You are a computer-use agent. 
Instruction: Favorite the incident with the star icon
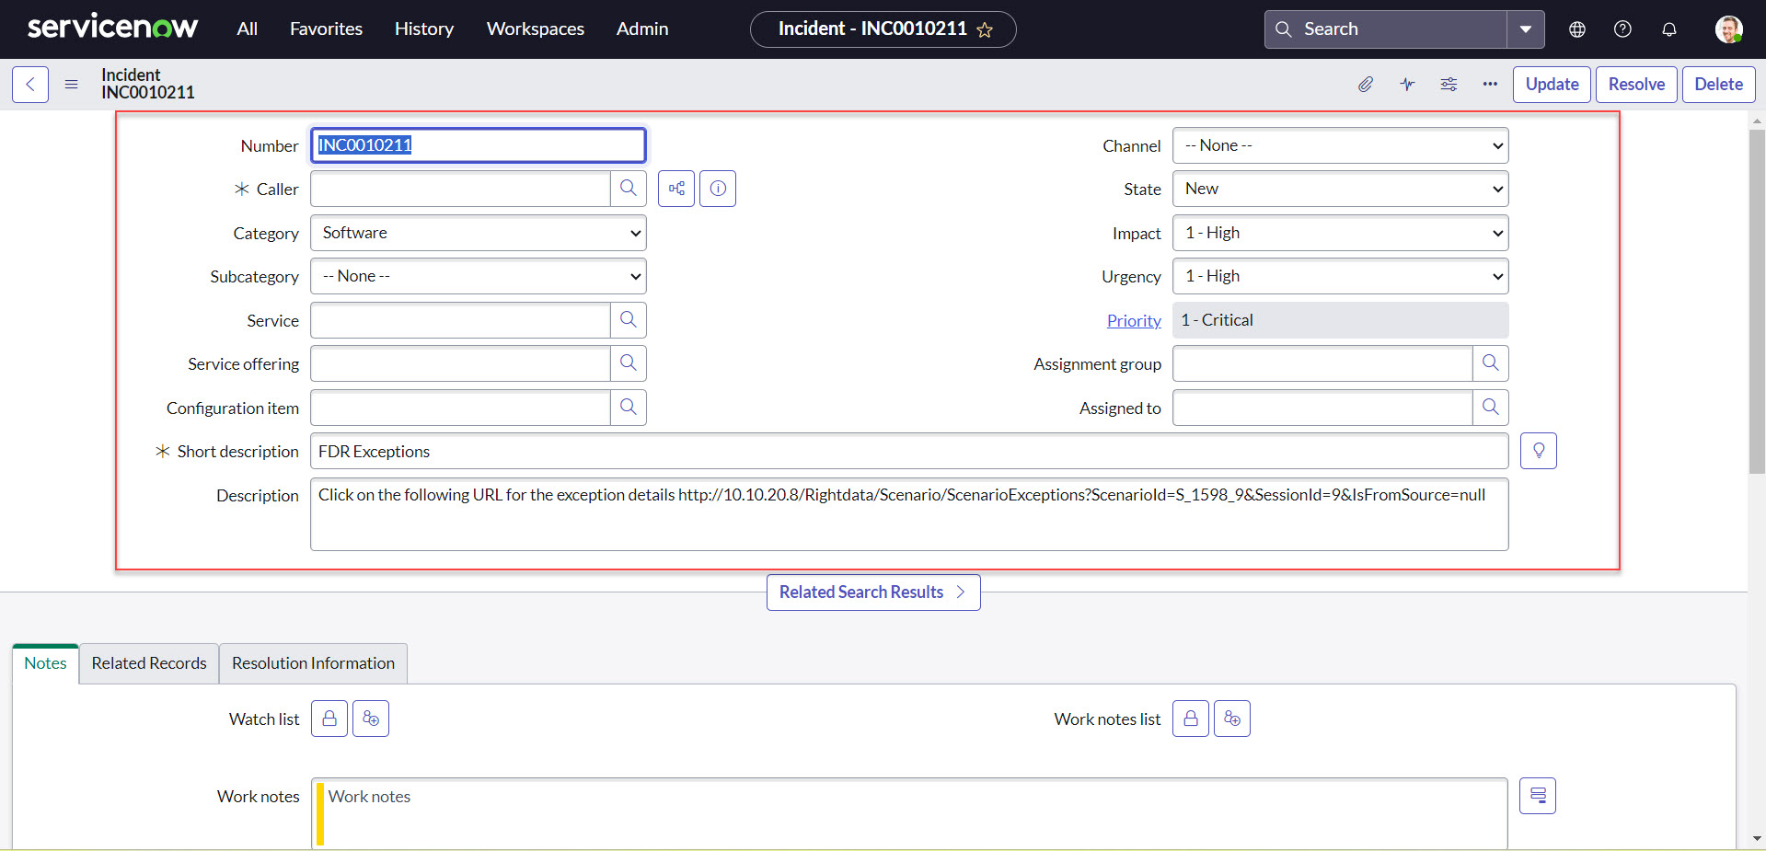pos(985,30)
